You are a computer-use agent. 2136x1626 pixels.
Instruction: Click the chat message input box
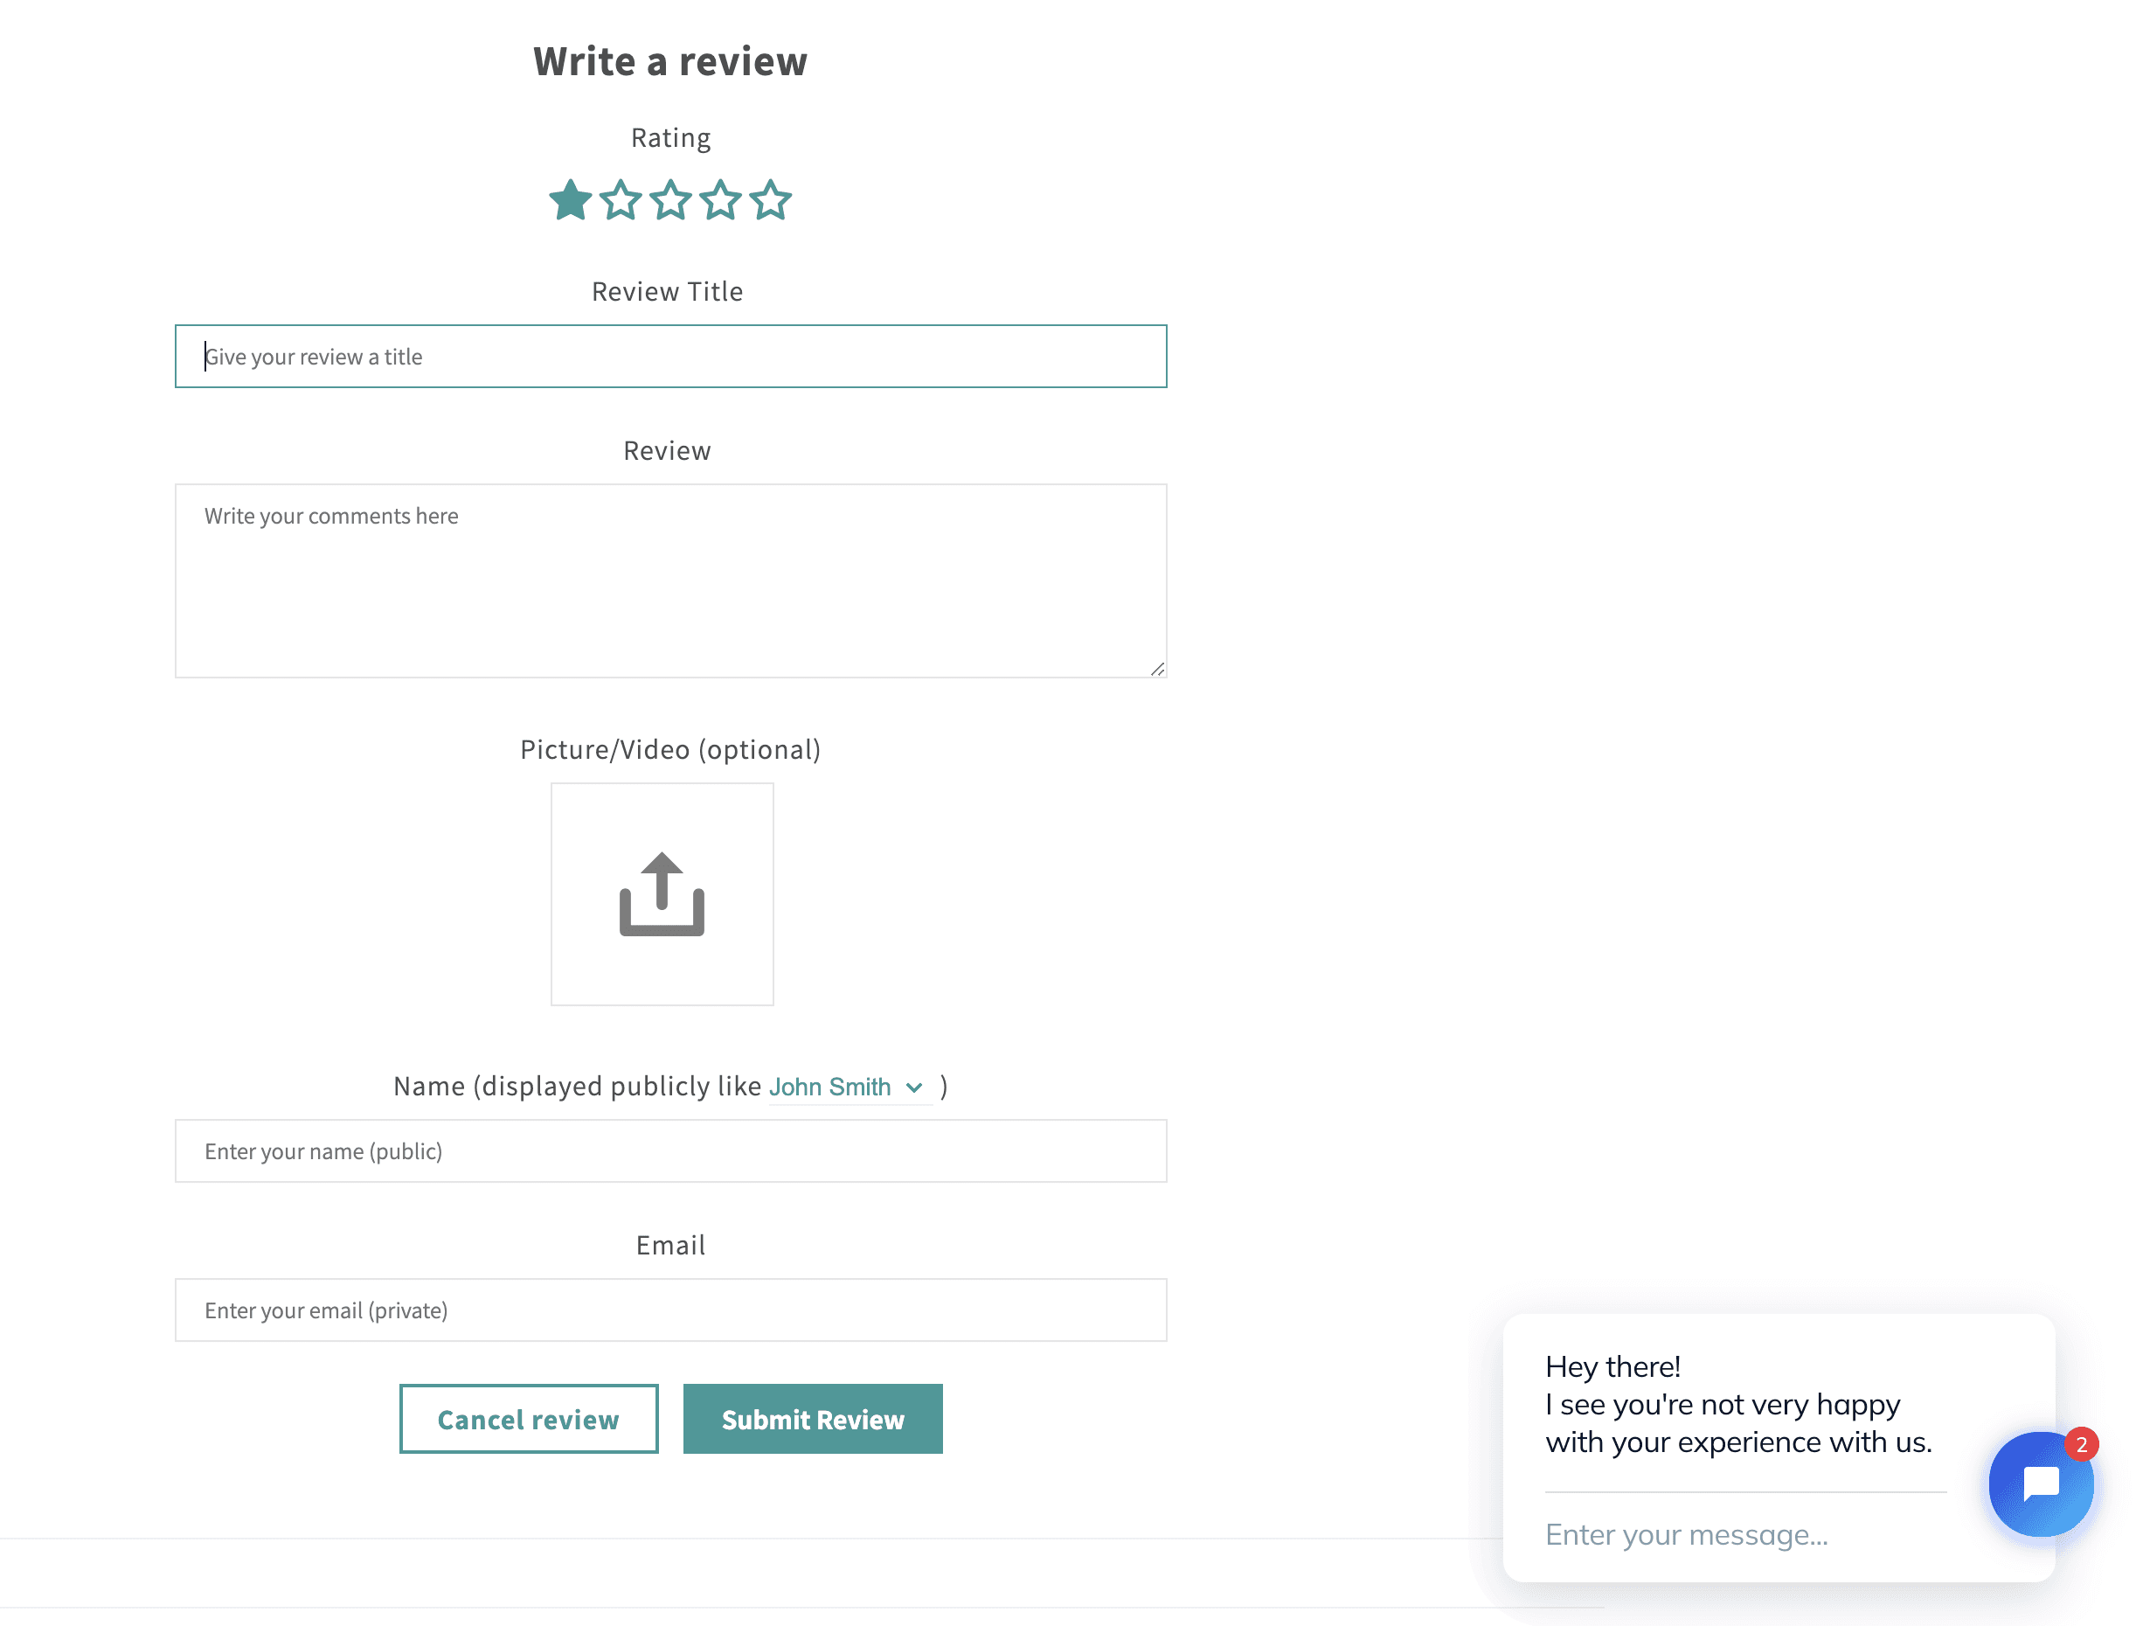(1741, 1535)
